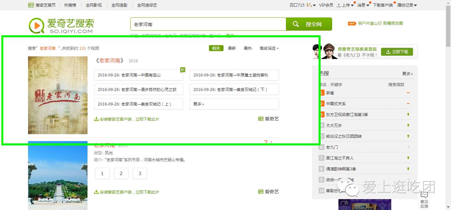
Task: Click the 爱奇艺 source icon on first result
Action: pyautogui.click(x=268, y=119)
